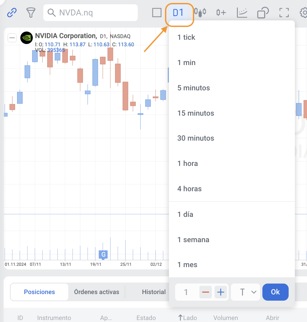
Task: Collapse the chart legend with minus button
Action: (x=12, y=38)
